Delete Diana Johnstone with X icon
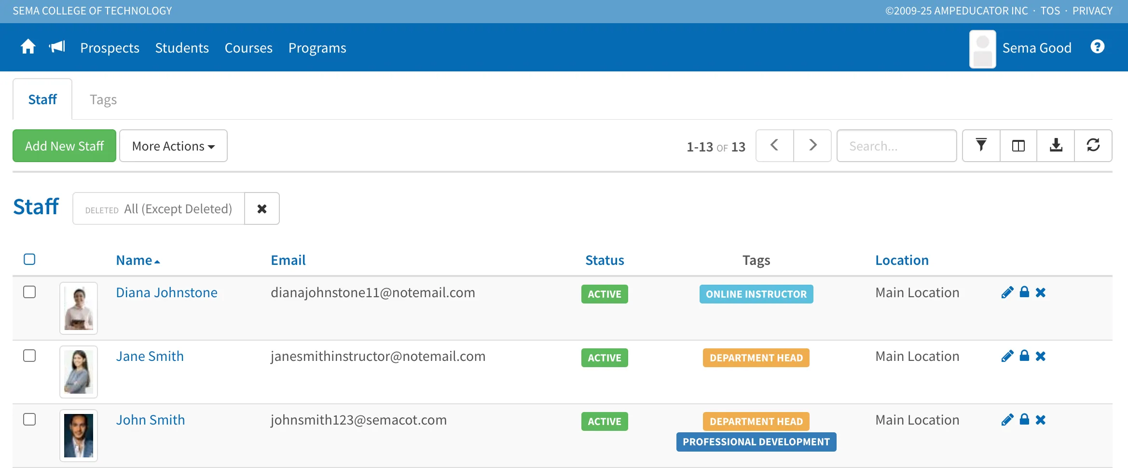1128x468 pixels. coord(1041,292)
